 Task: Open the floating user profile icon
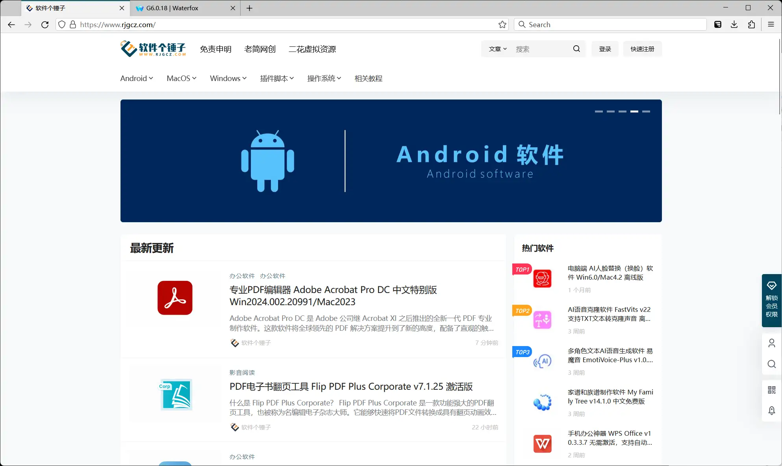772,343
